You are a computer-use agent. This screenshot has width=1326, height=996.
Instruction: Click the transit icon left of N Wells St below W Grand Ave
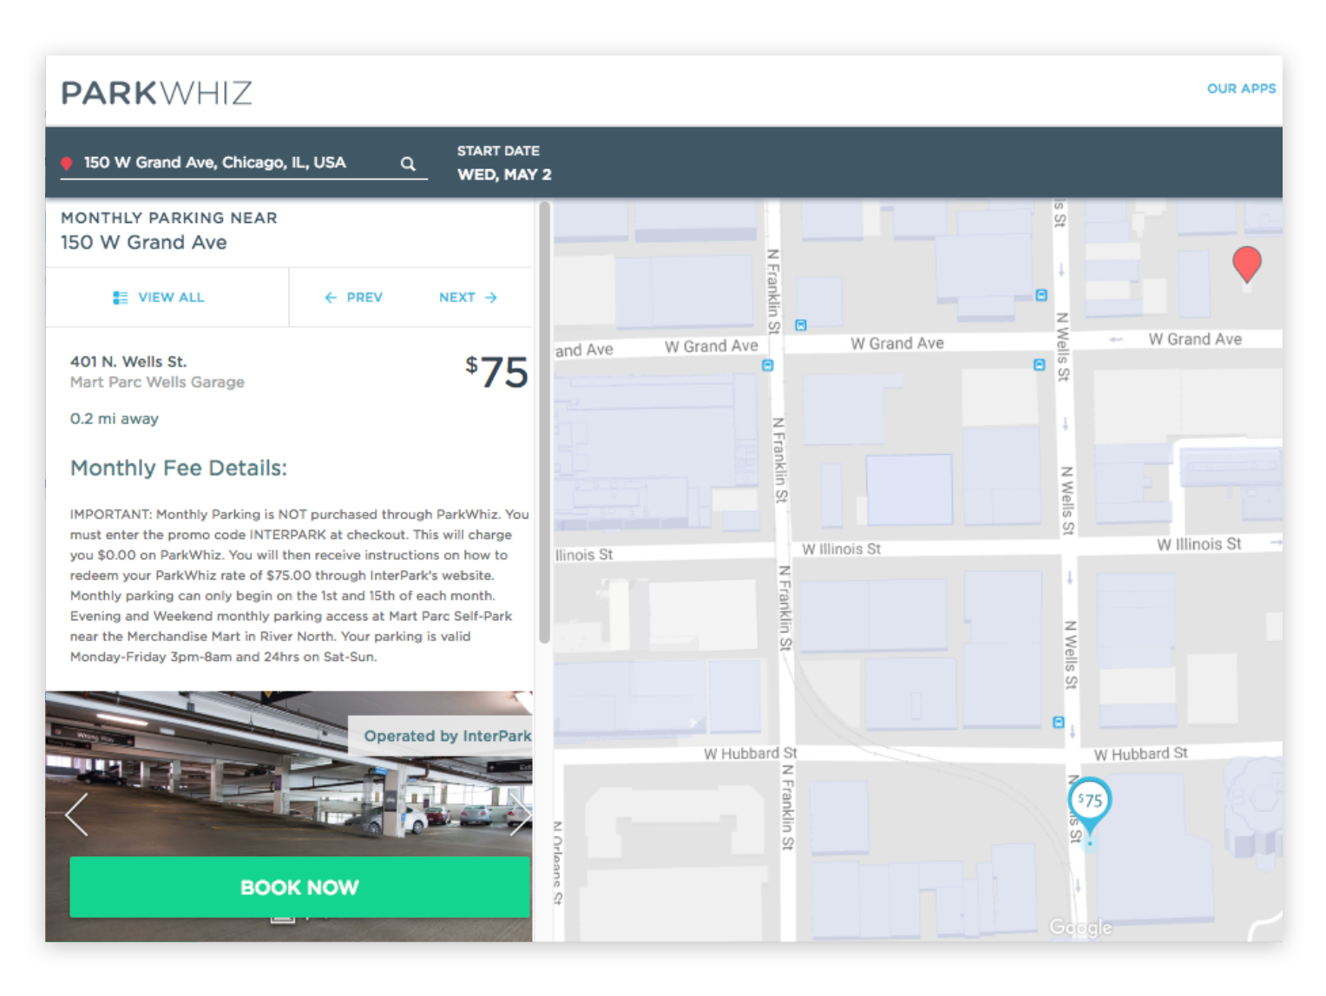1039,364
